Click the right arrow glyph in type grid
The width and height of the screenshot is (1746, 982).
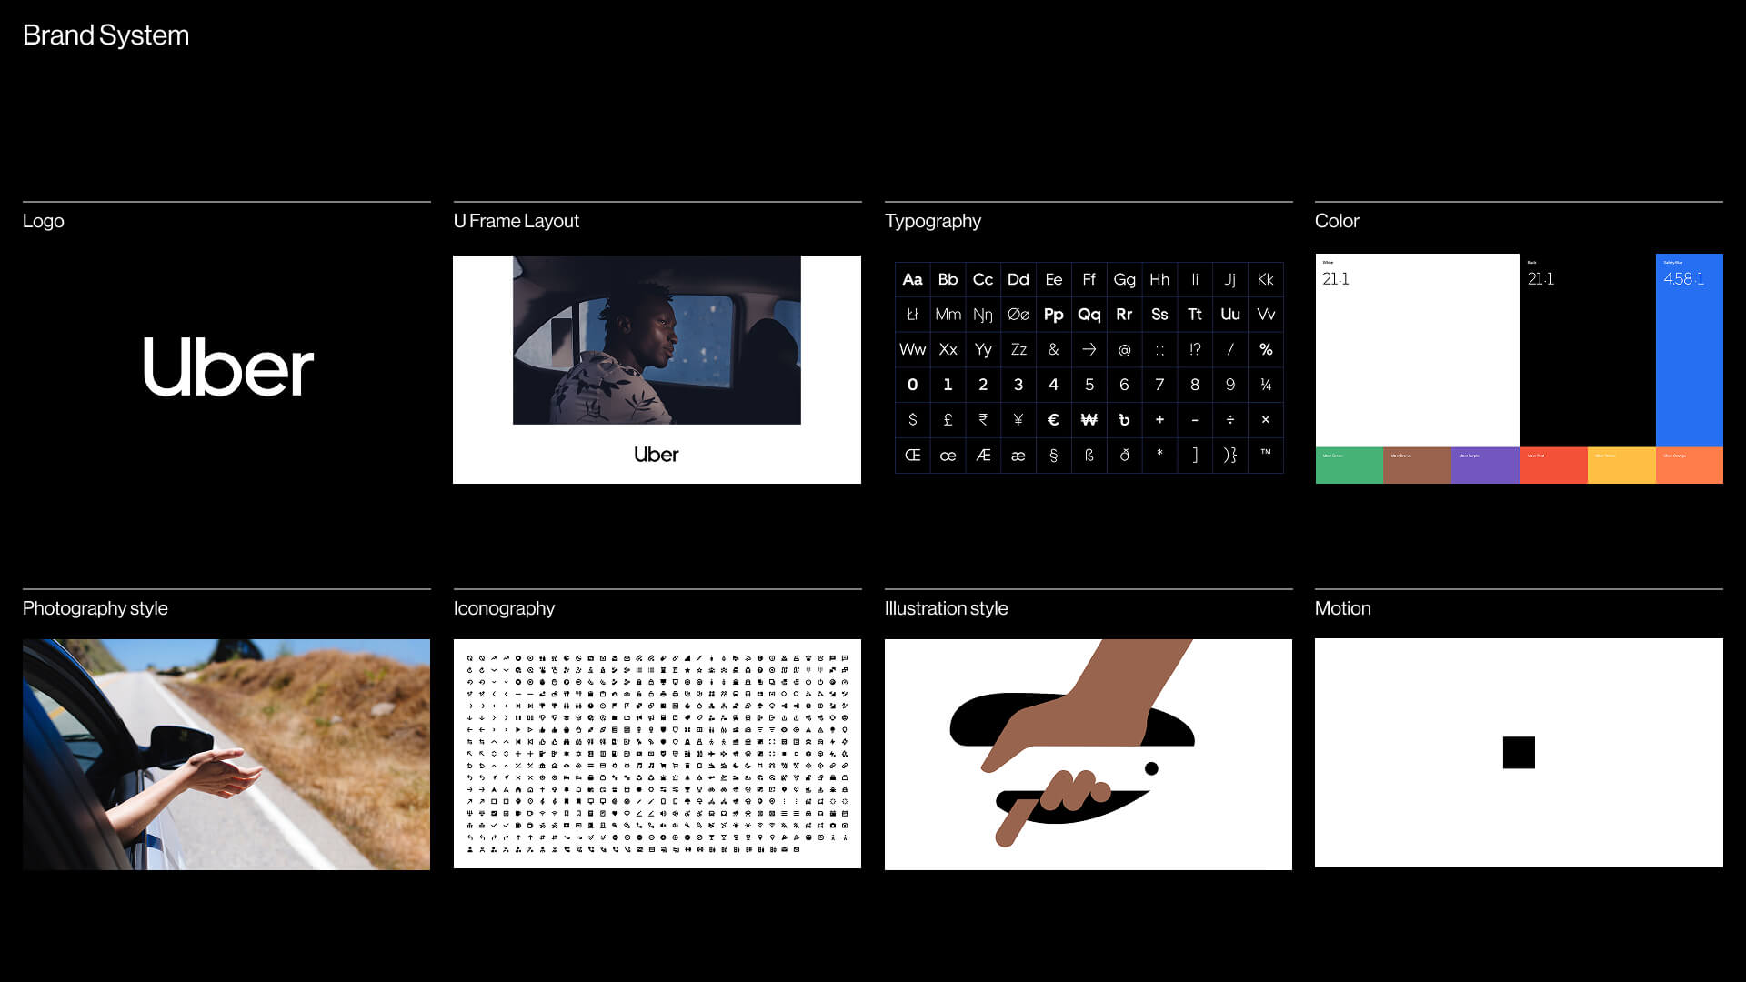click(x=1089, y=349)
